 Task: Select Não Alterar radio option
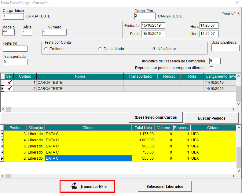[x=154, y=49]
